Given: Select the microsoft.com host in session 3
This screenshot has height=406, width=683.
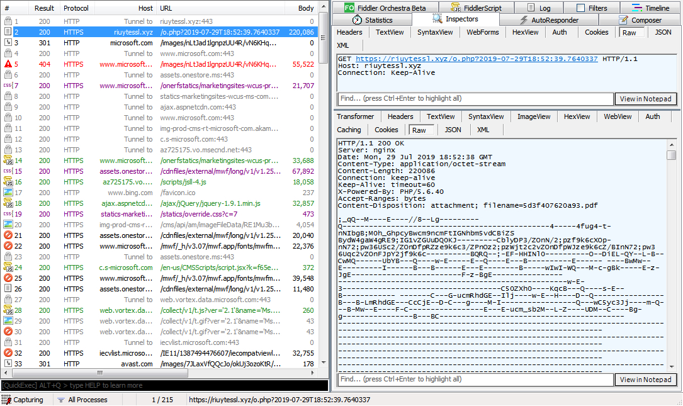Looking at the screenshot, I should point(131,43).
